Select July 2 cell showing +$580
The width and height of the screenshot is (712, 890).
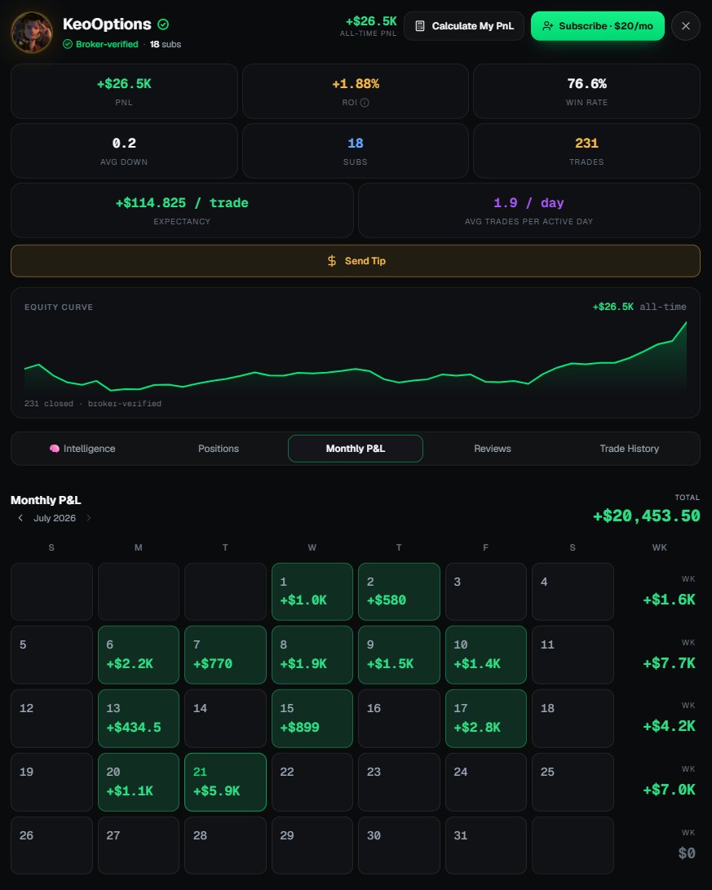(399, 591)
